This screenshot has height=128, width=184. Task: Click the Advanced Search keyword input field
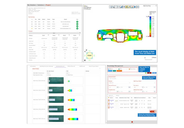tap(125, 79)
